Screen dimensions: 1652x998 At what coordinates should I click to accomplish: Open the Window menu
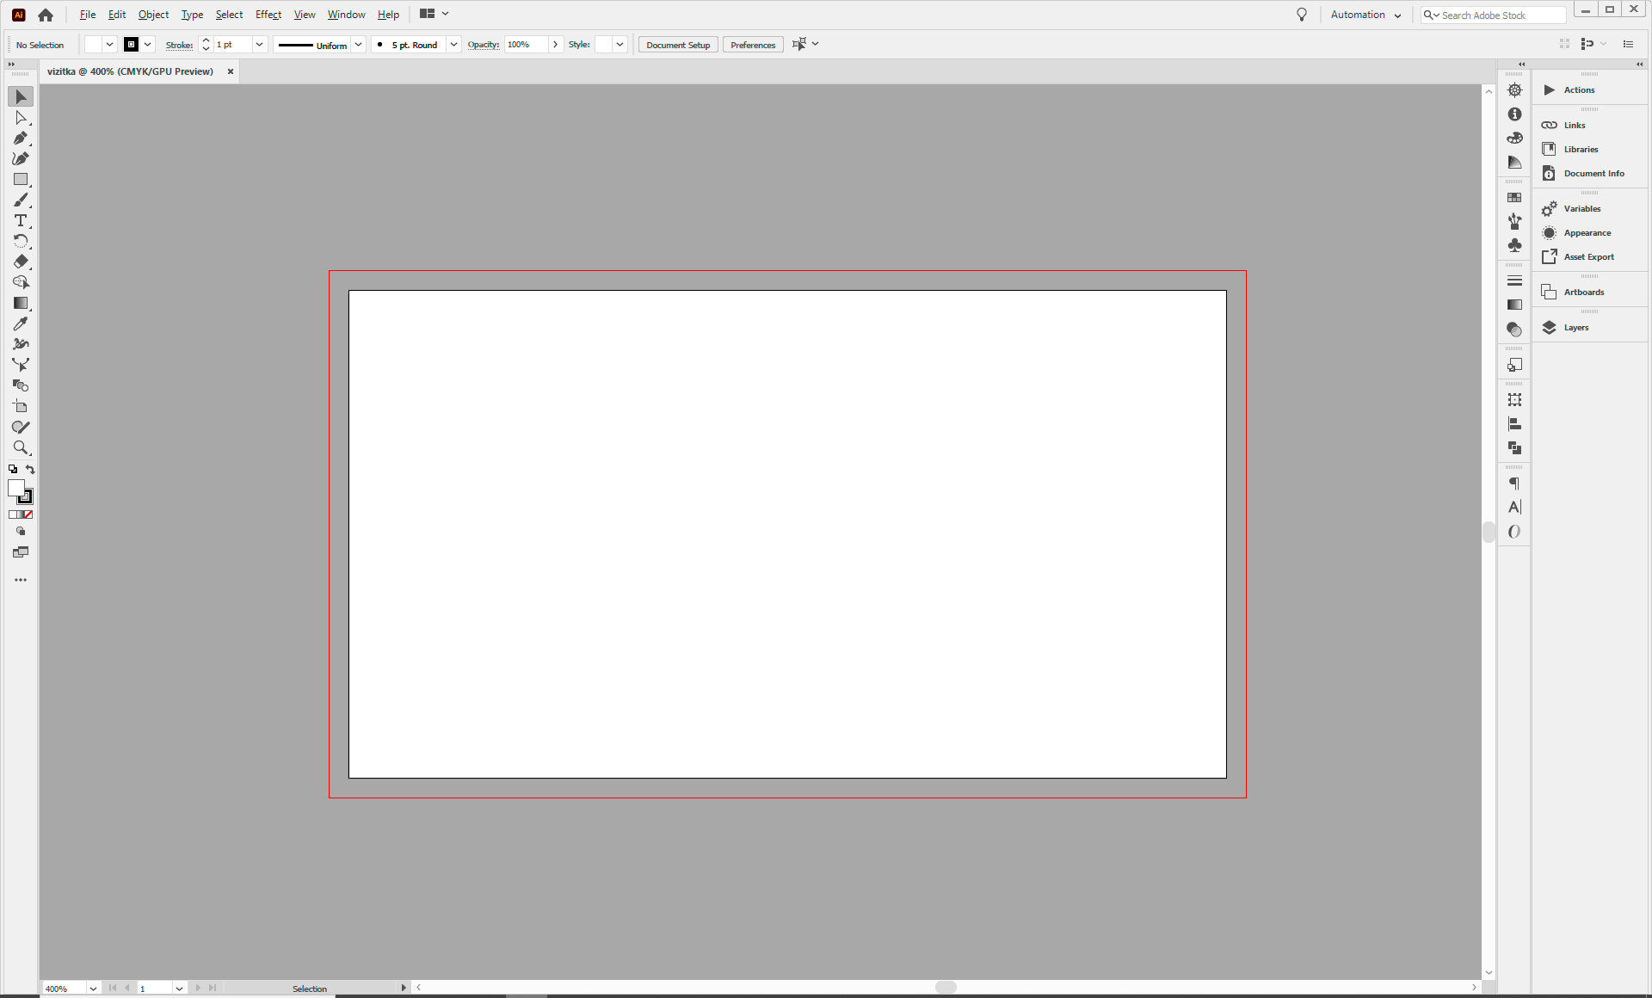[346, 15]
